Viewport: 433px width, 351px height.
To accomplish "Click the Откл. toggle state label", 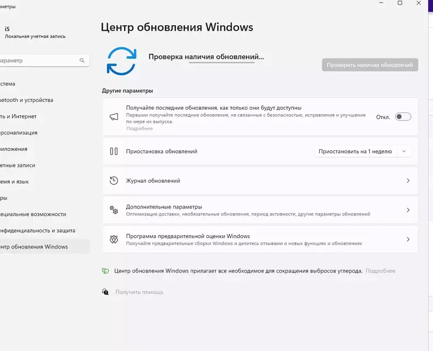I will click(383, 117).
